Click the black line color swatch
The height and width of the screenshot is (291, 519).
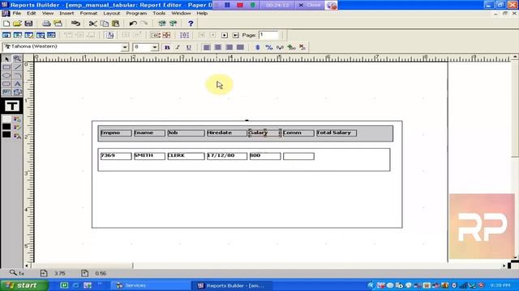pos(6,127)
